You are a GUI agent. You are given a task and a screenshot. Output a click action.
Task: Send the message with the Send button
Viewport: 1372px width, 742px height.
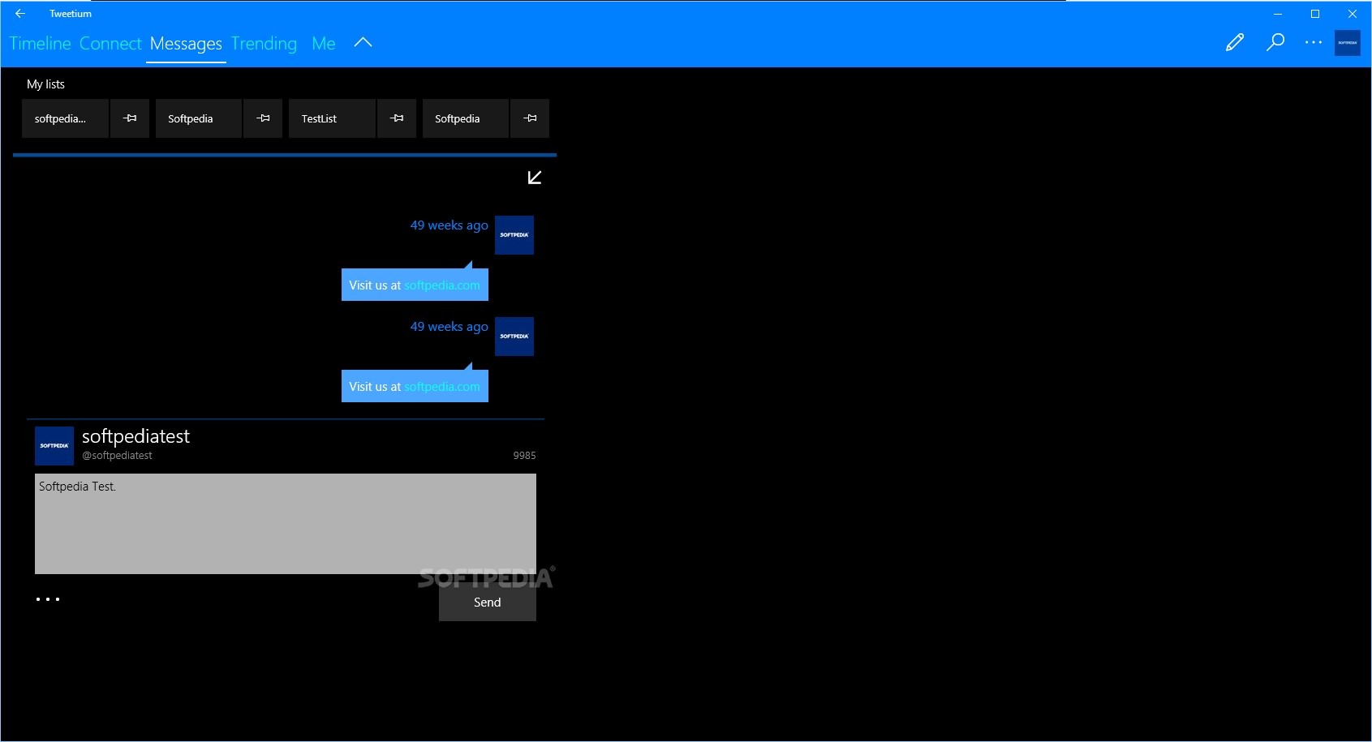point(488,603)
